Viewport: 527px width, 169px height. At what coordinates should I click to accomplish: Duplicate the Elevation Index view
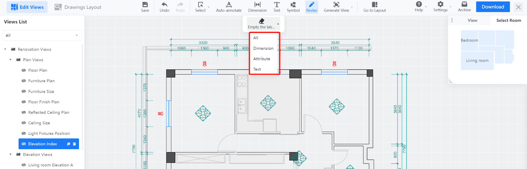69,144
